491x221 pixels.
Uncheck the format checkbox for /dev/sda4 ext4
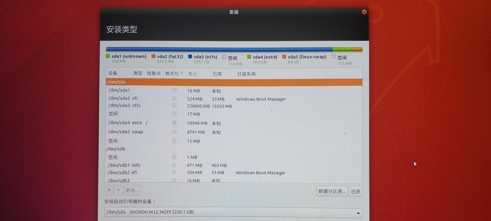pyautogui.click(x=175, y=123)
